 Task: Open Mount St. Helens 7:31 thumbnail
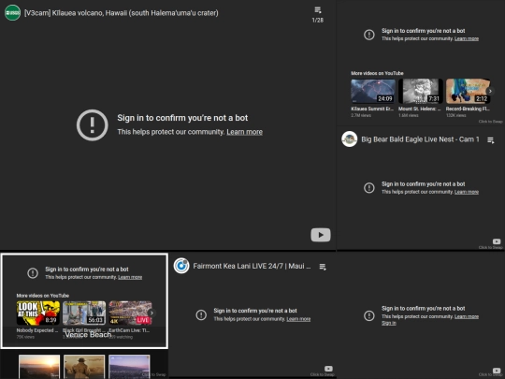click(x=421, y=91)
